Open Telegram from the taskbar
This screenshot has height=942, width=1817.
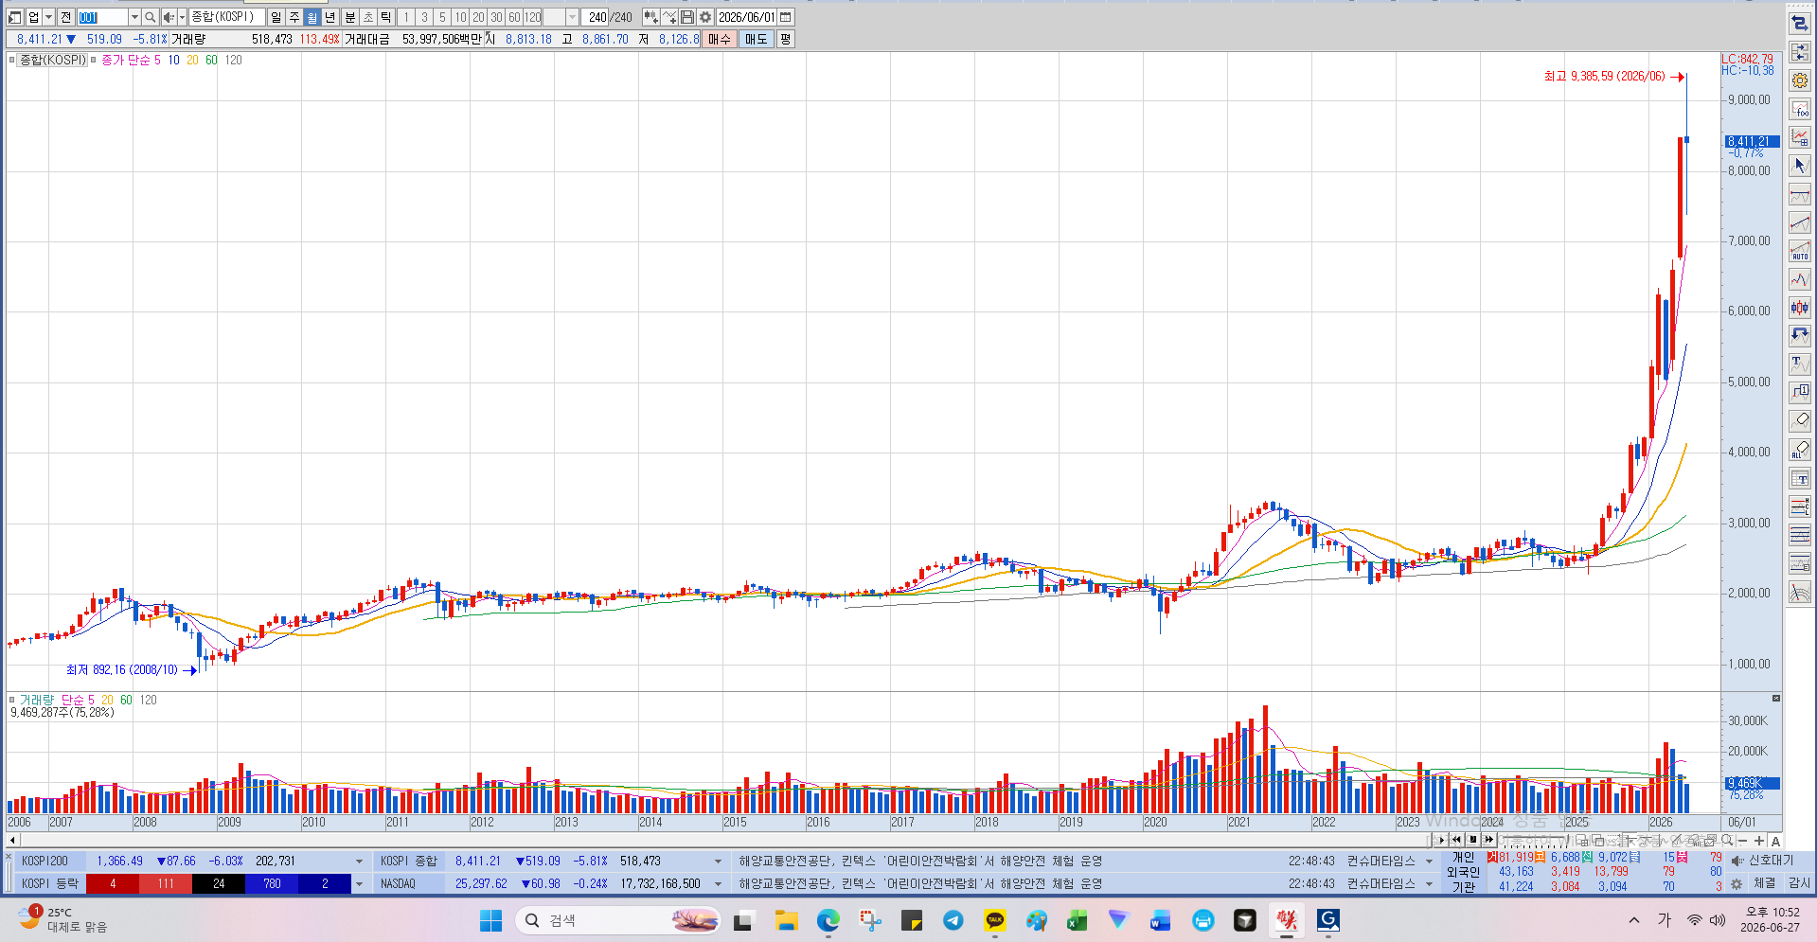[953, 920]
